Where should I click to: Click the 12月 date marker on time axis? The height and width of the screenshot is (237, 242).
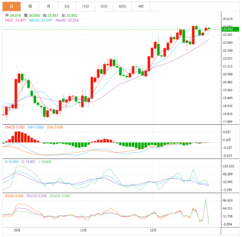153,230
